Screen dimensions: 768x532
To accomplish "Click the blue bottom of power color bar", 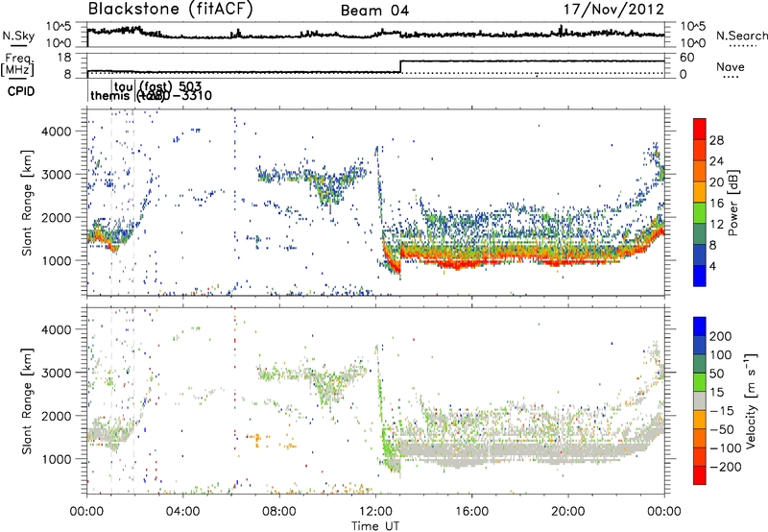I will coord(700,276).
